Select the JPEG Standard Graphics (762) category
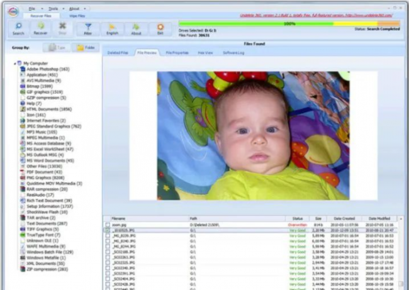Viewport: 409px width, 290px height. pos(51,126)
